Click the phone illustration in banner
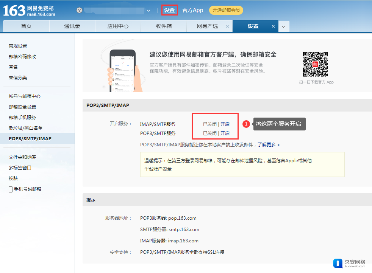 point(123,70)
